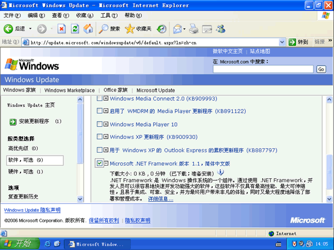Select 硬件，可选 (1) category
The width and height of the screenshot is (334, 250).
pyautogui.click(x=26, y=172)
